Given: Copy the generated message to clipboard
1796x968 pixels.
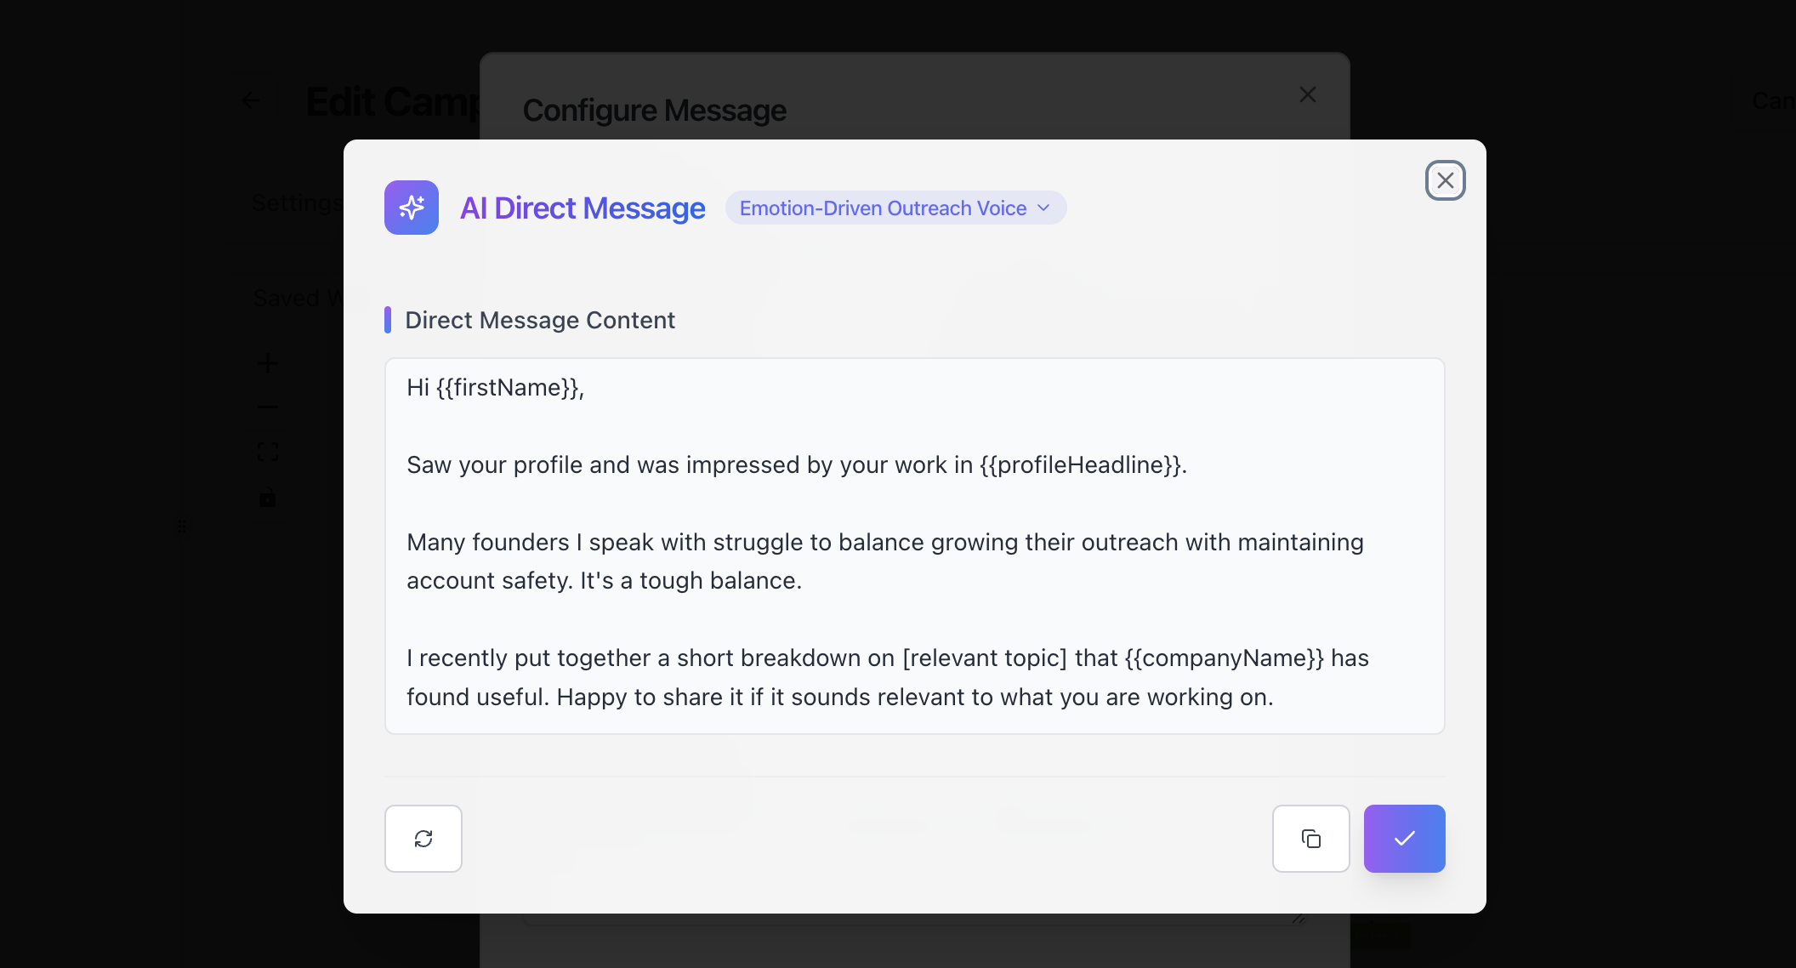Looking at the screenshot, I should pos(1311,839).
